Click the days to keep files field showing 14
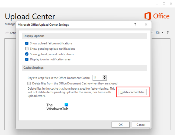The image size is (175, 135). [x=98, y=78]
